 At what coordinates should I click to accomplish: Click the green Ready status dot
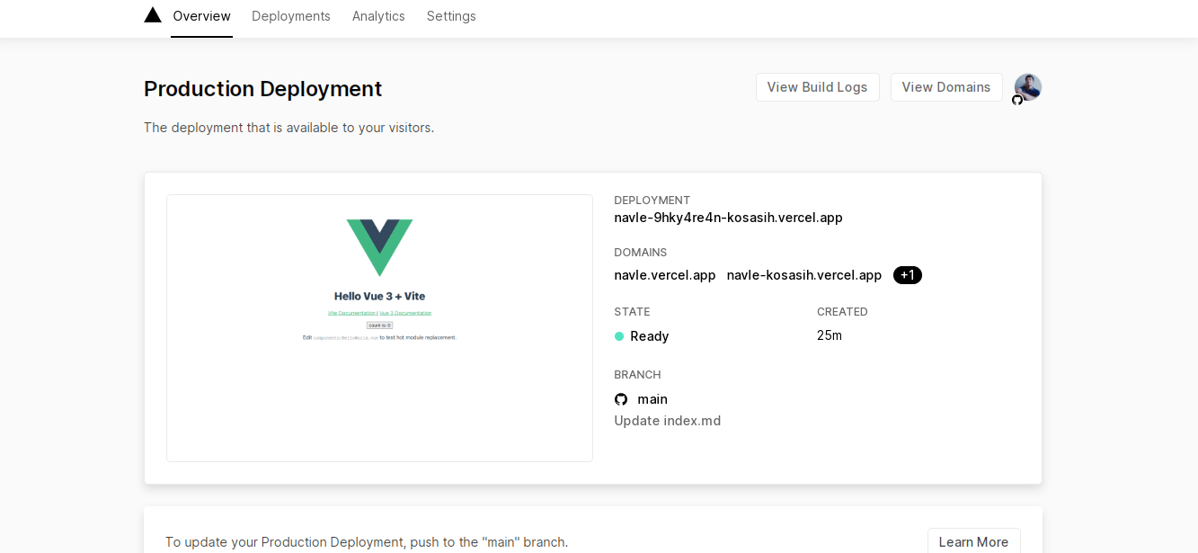[619, 336]
